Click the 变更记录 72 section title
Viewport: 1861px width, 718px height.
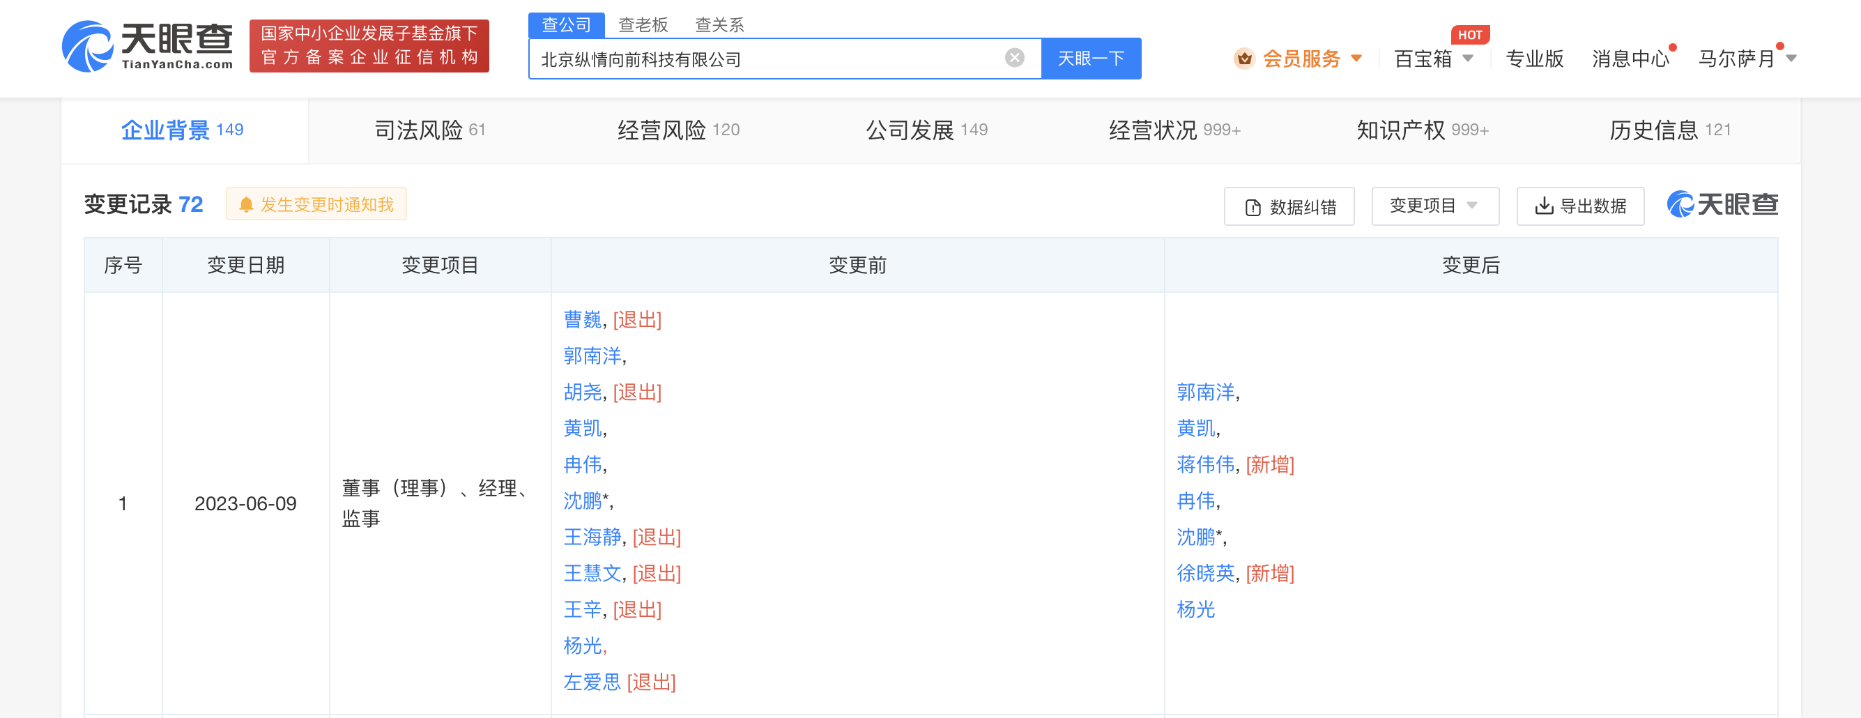coord(144,204)
